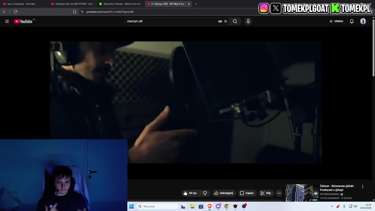This screenshot has height=211, width=375.
Task: Open the volume tray icon
Action: click(x=355, y=206)
